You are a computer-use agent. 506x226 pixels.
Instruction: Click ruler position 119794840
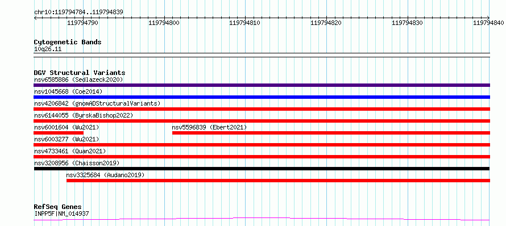[x=488, y=23]
